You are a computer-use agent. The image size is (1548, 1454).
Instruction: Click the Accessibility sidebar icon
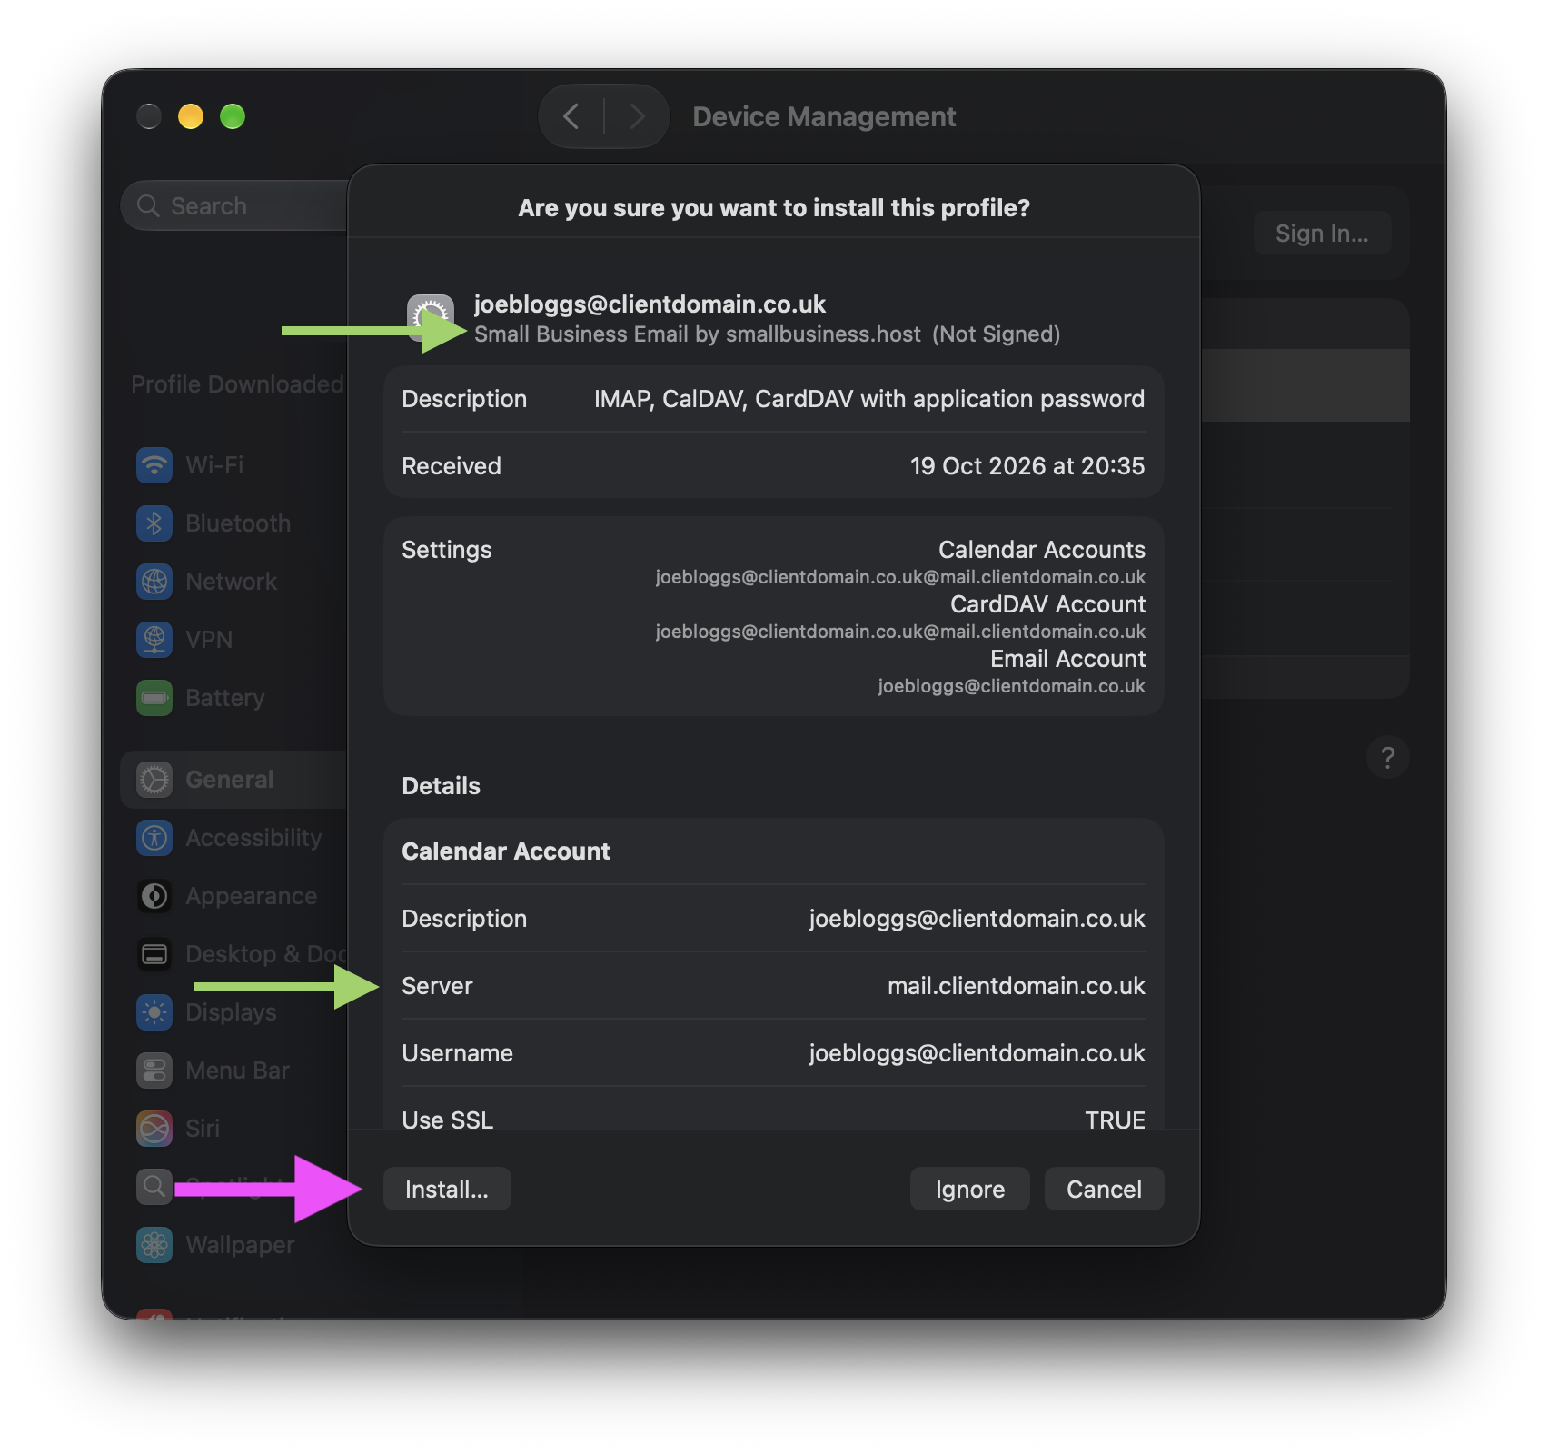coord(154,838)
